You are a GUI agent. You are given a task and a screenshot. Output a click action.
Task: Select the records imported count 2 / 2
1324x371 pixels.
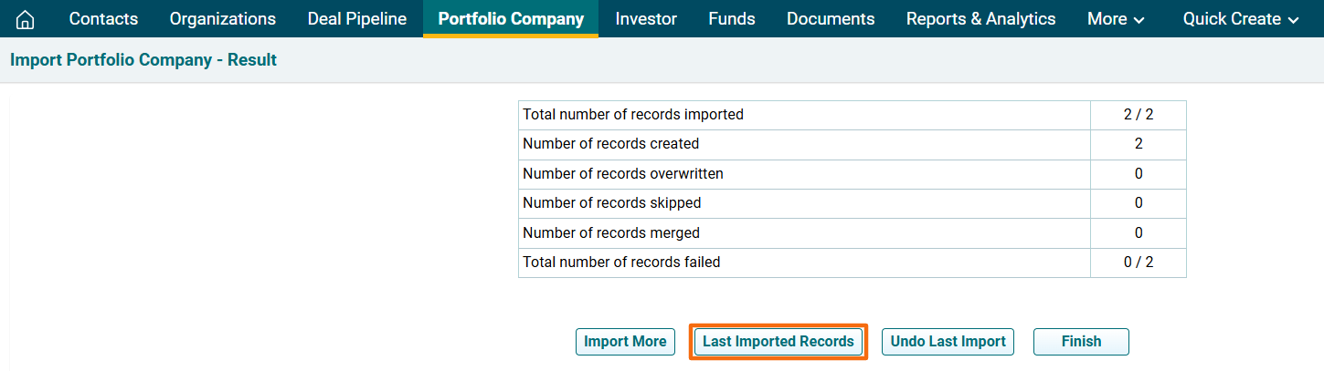click(x=1138, y=115)
